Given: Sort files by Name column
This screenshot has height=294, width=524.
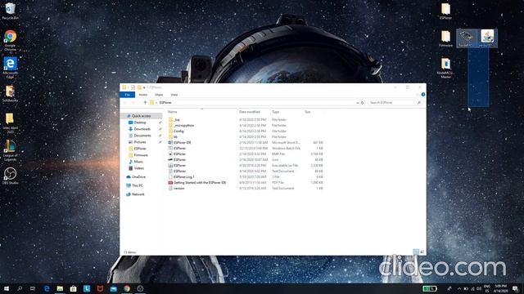Looking at the screenshot, I should [x=173, y=112].
